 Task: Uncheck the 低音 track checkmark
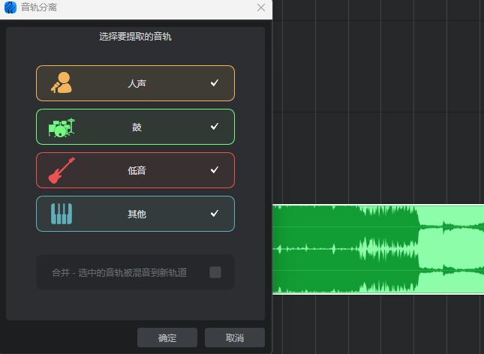click(215, 169)
